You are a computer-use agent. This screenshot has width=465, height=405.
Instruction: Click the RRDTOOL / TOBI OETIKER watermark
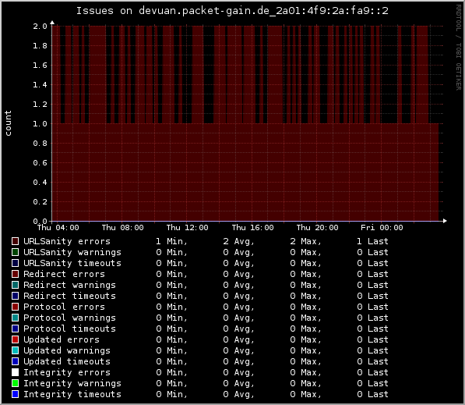459,48
